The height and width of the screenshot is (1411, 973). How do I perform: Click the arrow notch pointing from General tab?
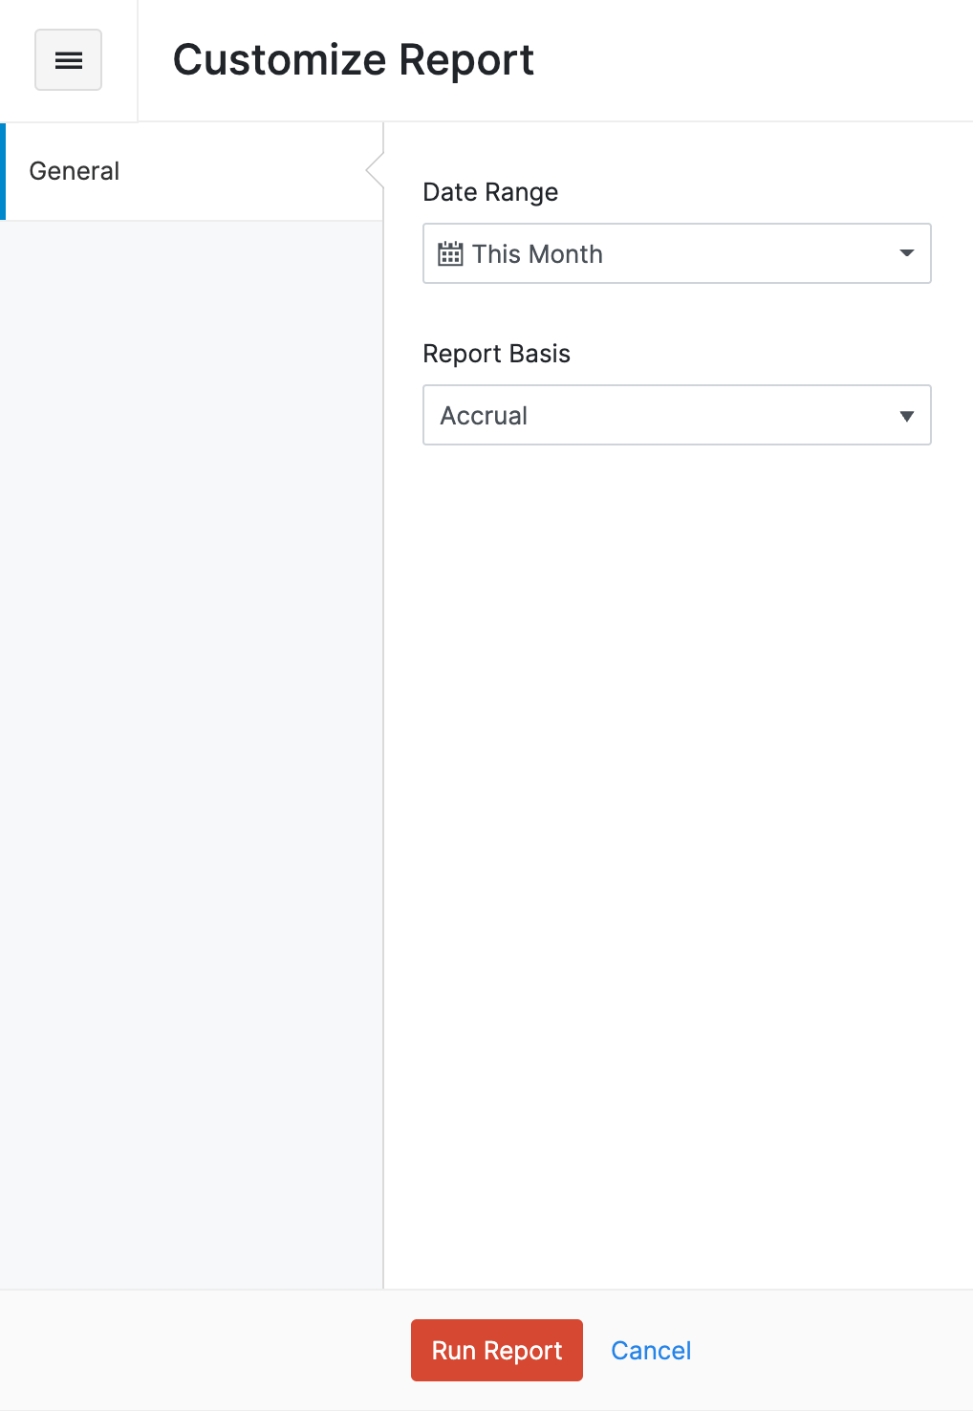(375, 171)
